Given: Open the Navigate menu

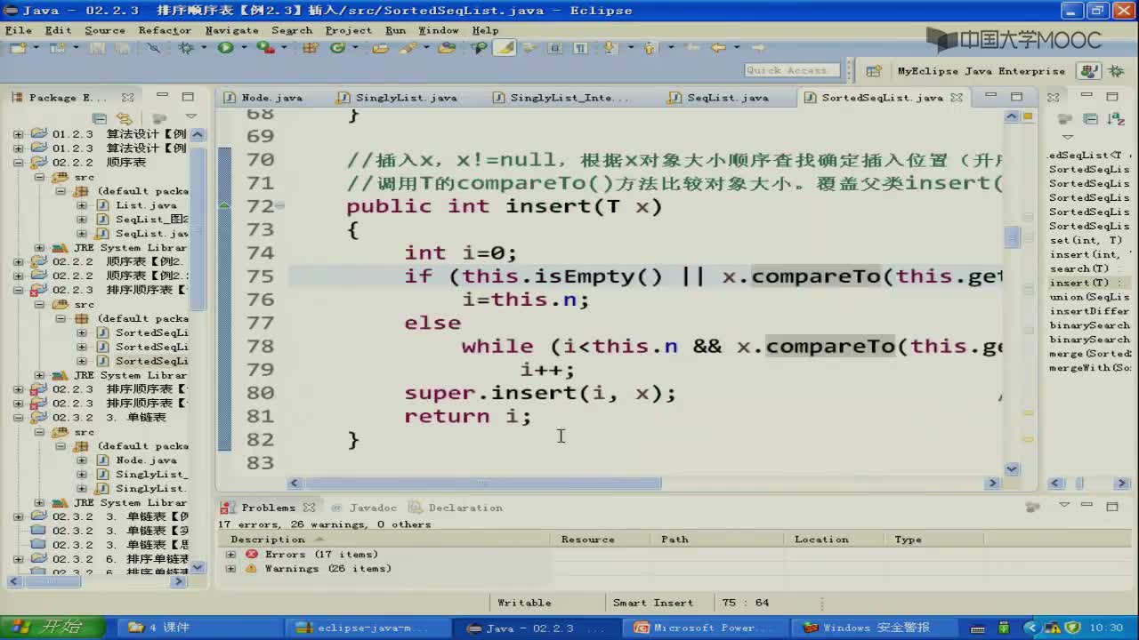Looking at the screenshot, I should pyautogui.click(x=231, y=30).
